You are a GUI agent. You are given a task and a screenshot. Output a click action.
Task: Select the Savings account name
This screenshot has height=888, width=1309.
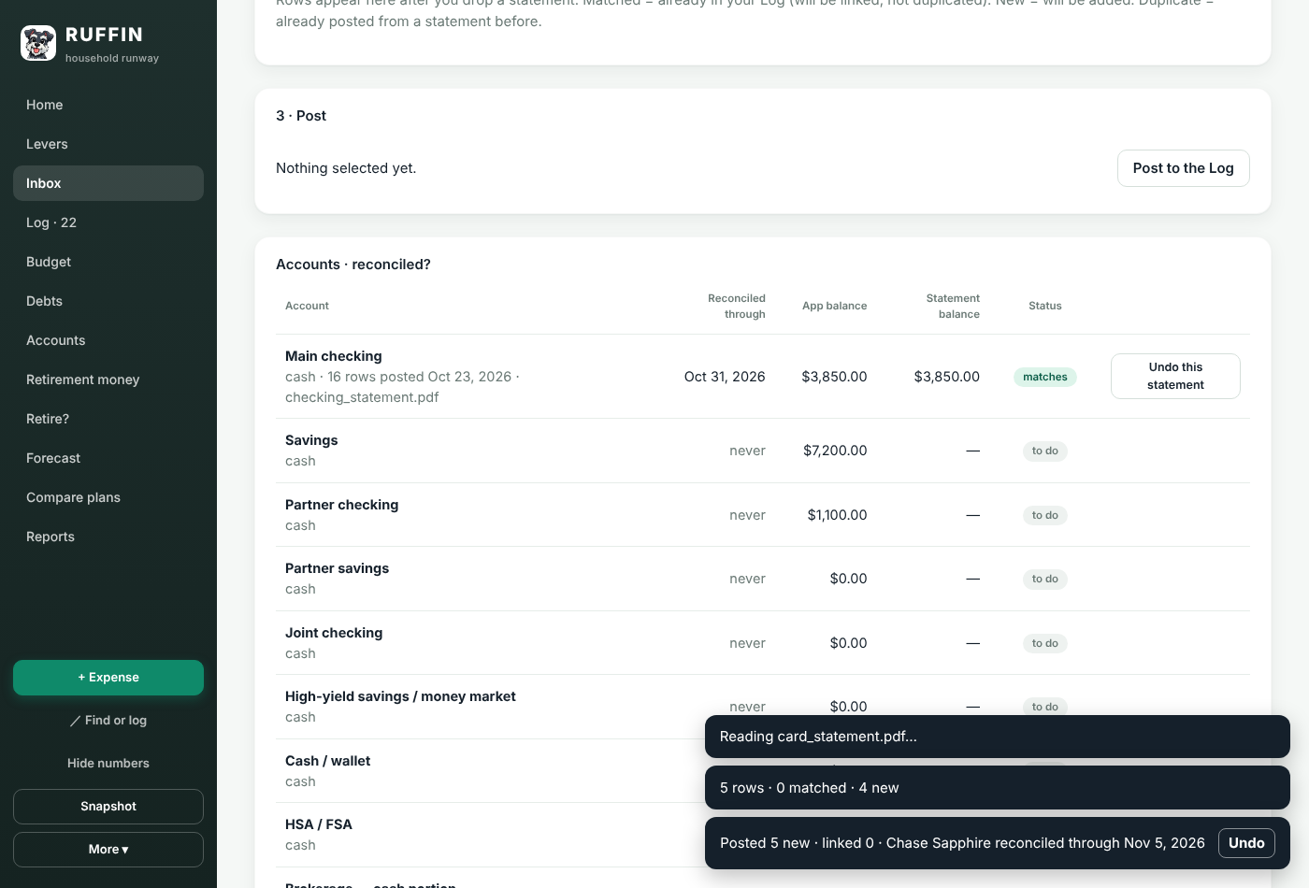[311, 440]
